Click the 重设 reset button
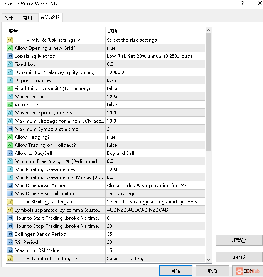The height and width of the screenshot is (277, 263). pos(248,270)
